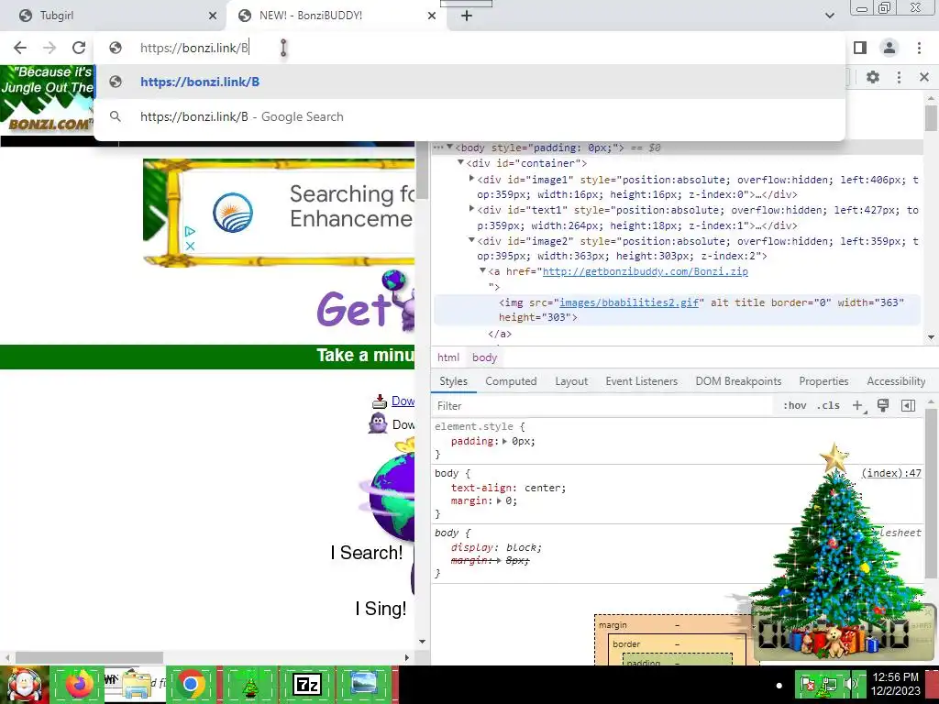
Task: Click the Dow download hyperlink
Action: pyautogui.click(x=403, y=401)
